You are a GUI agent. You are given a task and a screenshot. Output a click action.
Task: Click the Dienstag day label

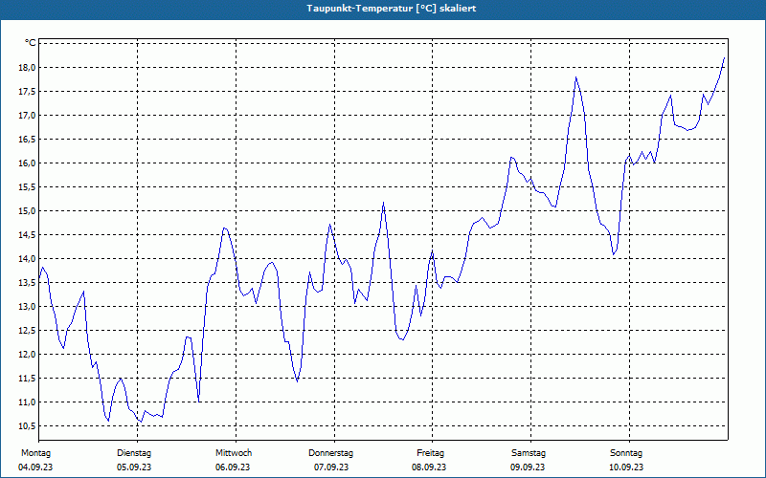click(x=134, y=453)
